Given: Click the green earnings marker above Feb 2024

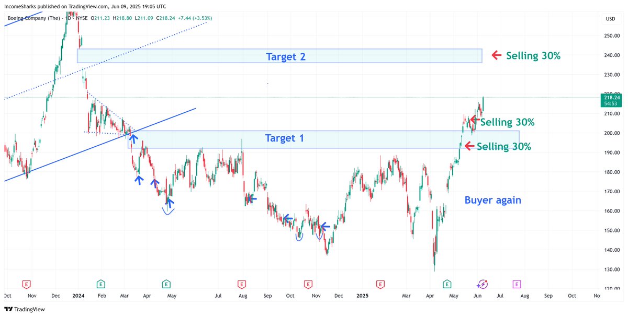Looking at the screenshot, I should tap(100, 284).
